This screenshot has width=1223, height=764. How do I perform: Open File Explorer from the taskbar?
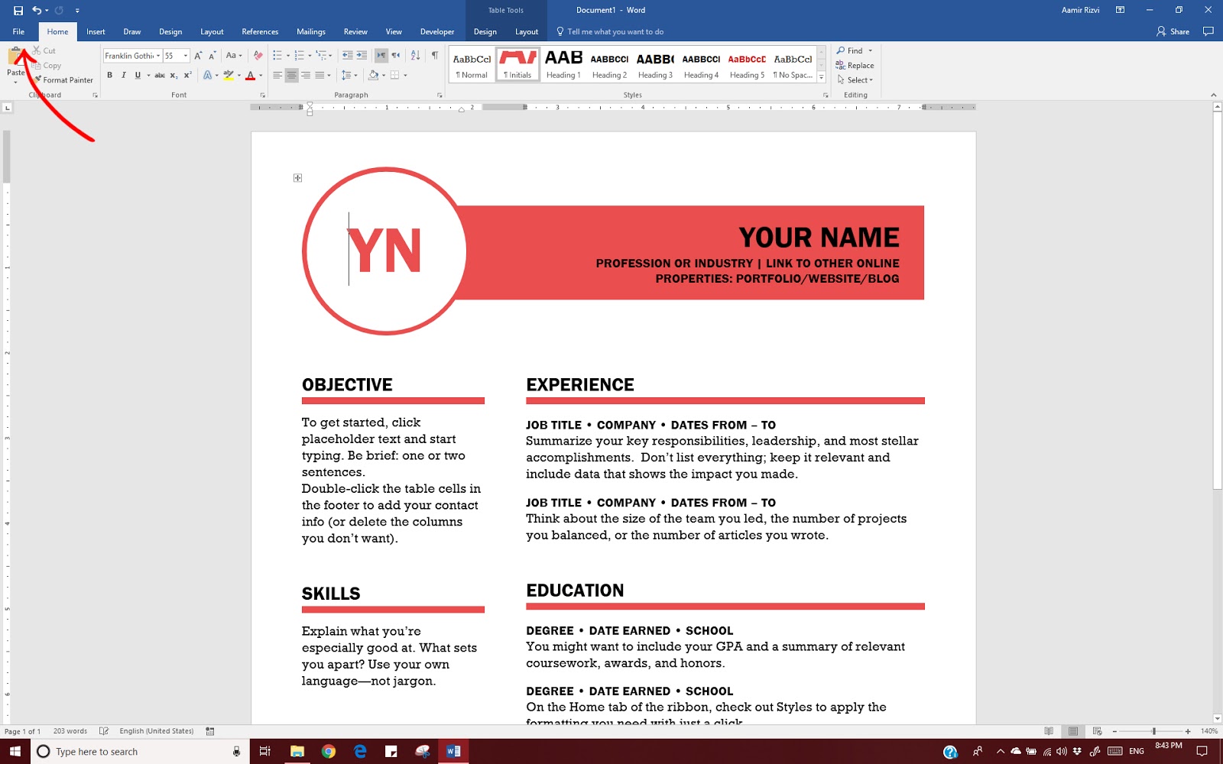(297, 751)
